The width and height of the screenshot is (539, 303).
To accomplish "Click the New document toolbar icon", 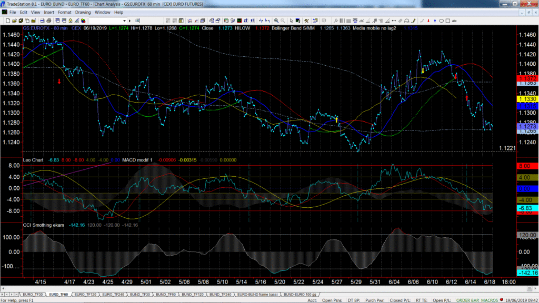I will pyautogui.click(x=7, y=21).
